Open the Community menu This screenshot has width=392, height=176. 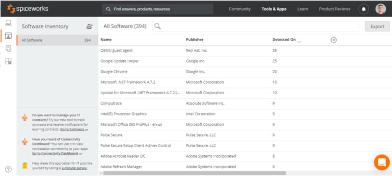(240, 9)
